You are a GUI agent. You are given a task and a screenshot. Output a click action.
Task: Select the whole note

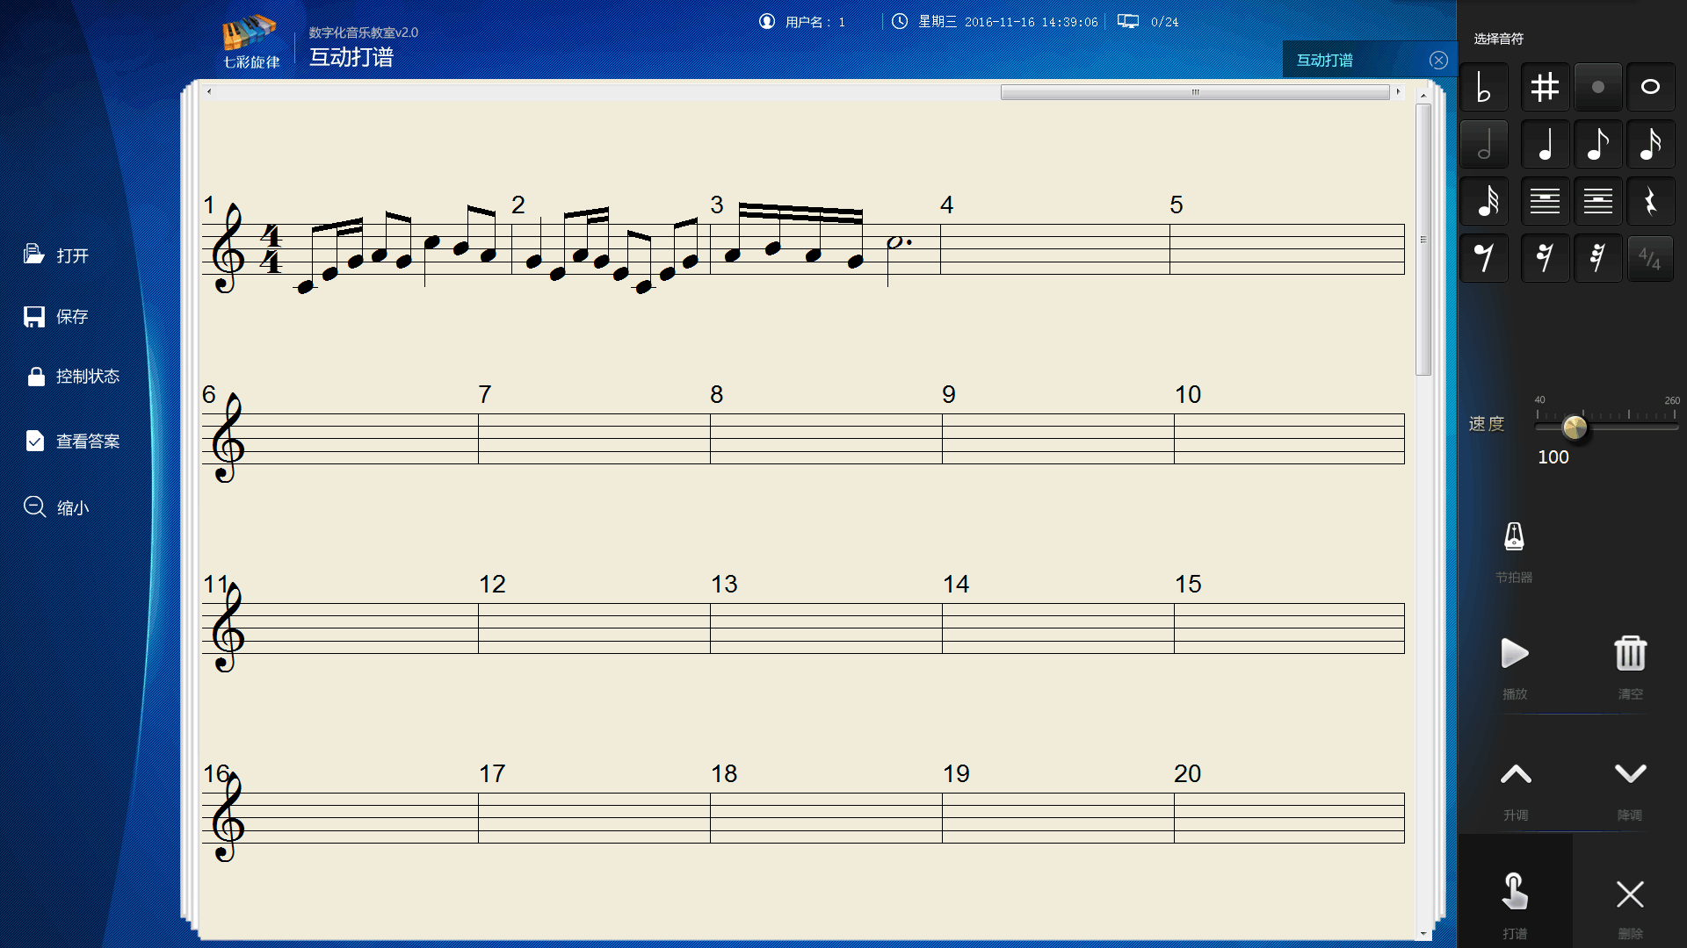pyautogui.click(x=1650, y=88)
